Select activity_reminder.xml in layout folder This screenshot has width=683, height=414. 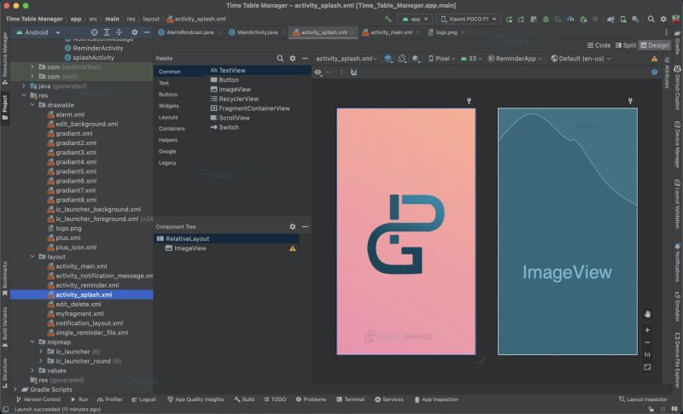87,285
